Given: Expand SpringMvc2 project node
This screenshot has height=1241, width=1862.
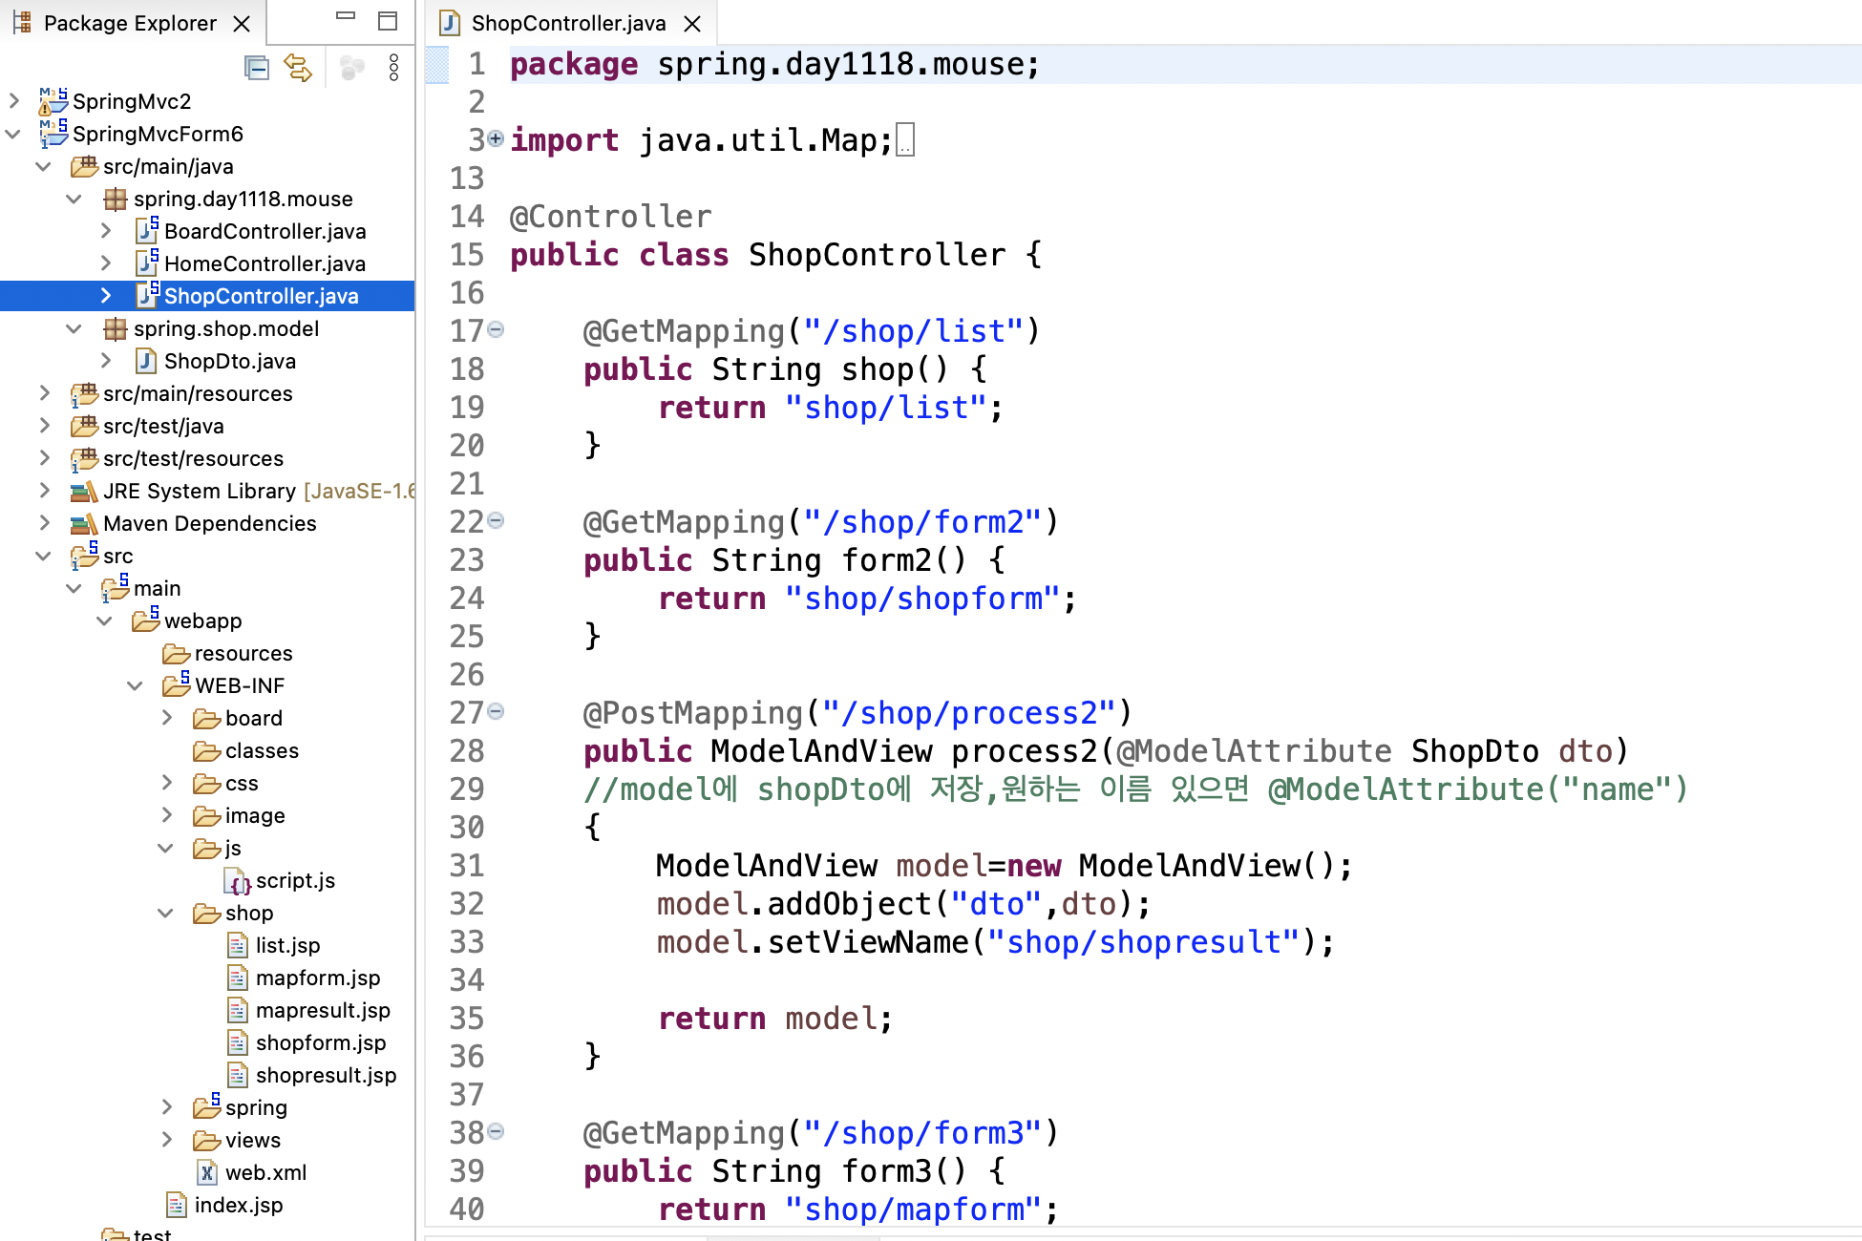Looking at the screenshot, I should click(14, 100).
